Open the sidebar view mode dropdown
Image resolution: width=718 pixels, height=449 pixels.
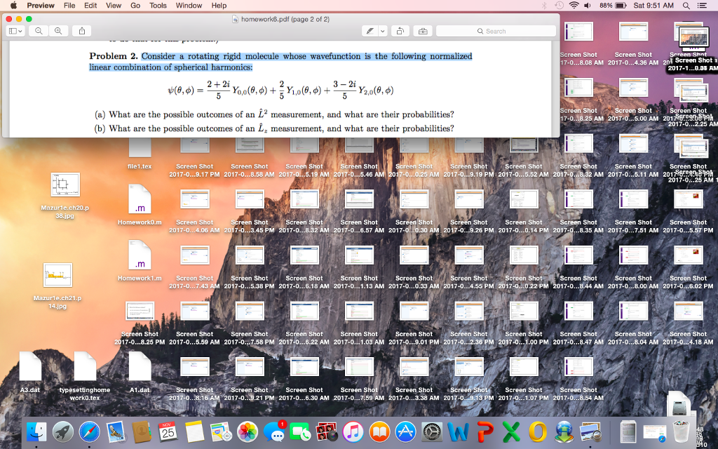click(15, 31)
